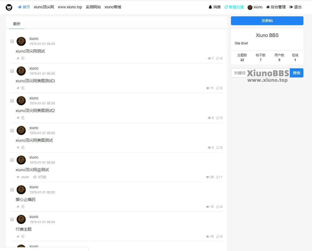The image size is (312, 251).
Task: Click author name xiuno on 爱心止痛药 post
Action: tap(34, 187)
